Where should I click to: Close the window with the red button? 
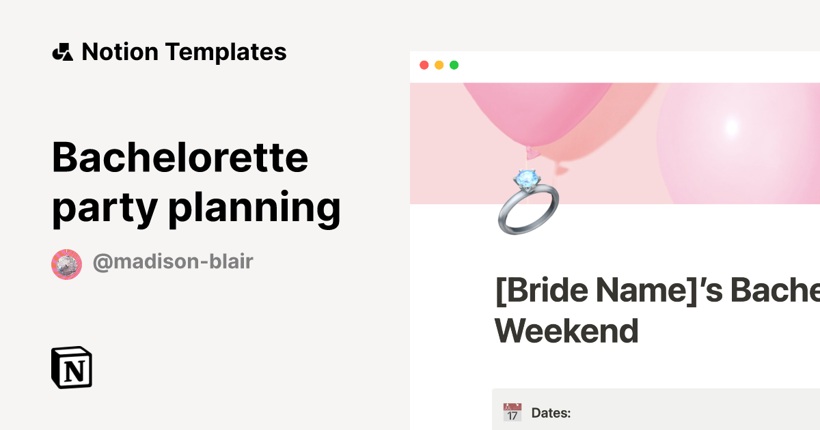tap(424, 65)
